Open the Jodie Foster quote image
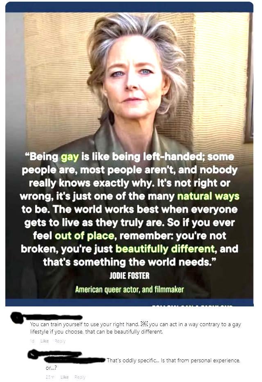The width and height of the screenshot is (262, 382). (129, 154)
